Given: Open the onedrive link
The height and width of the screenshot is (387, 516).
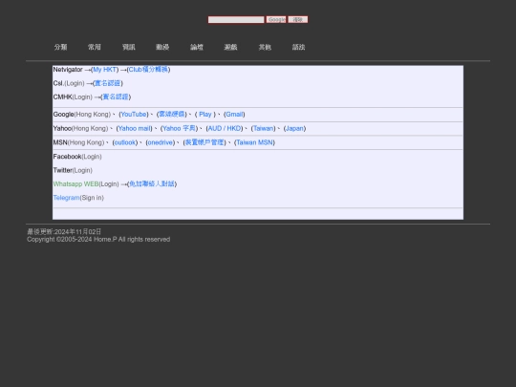Looking at the screenshot, I should tap(161, 142).
